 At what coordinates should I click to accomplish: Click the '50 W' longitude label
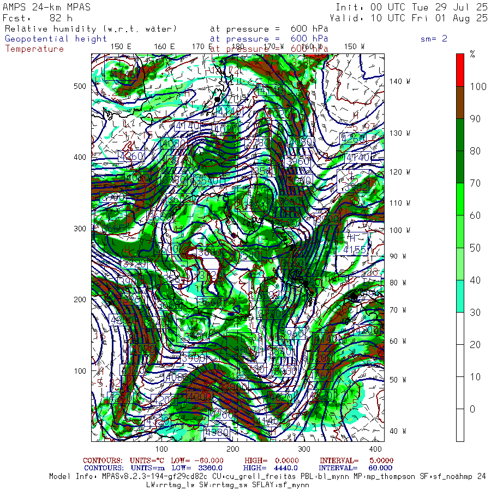click(x=398, y=380)
